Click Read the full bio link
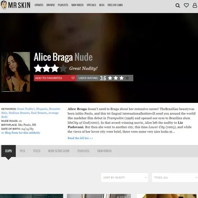The height and width of the screenshot is (198, 198). [80, 138]
